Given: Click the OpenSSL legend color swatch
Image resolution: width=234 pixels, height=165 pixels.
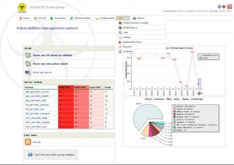Looking at the screenshot, I should point(174,106).
